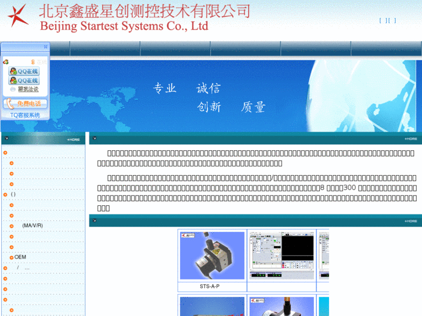
Task: Open the STS-A-P draw-wire sensor thumbnail
Action: (x=212, y=256)
